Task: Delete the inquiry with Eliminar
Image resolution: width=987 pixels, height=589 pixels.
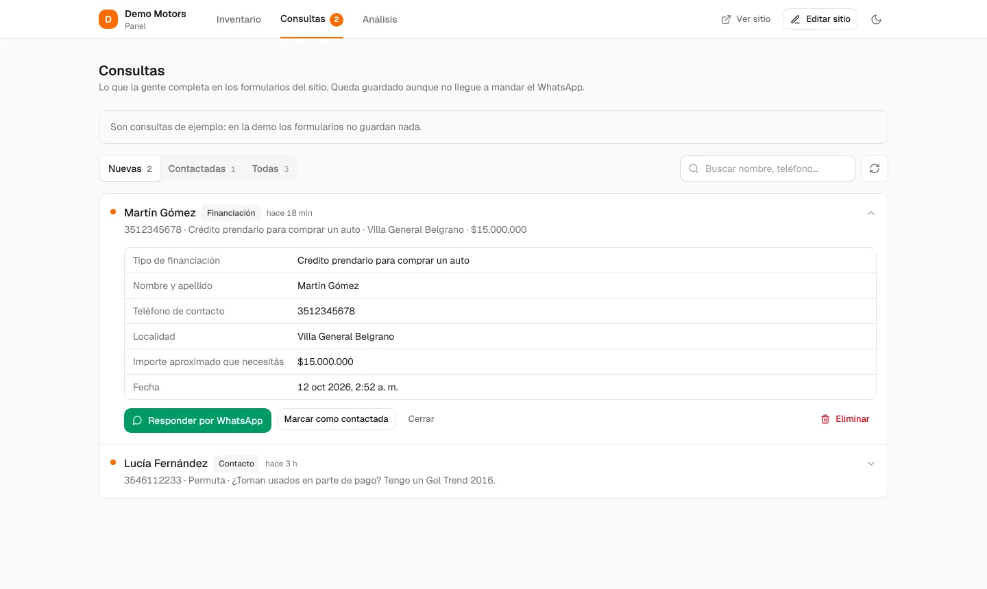Action: click(845, 419)
